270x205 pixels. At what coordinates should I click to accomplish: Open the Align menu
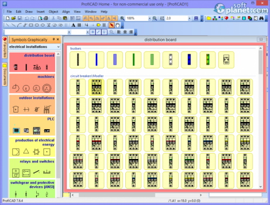point(66,12)
